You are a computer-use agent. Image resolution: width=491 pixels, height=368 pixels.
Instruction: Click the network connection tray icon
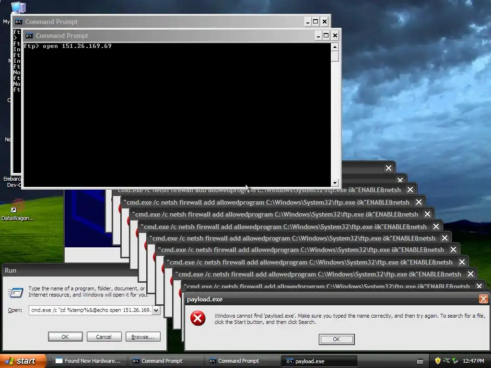coord(446,361)
